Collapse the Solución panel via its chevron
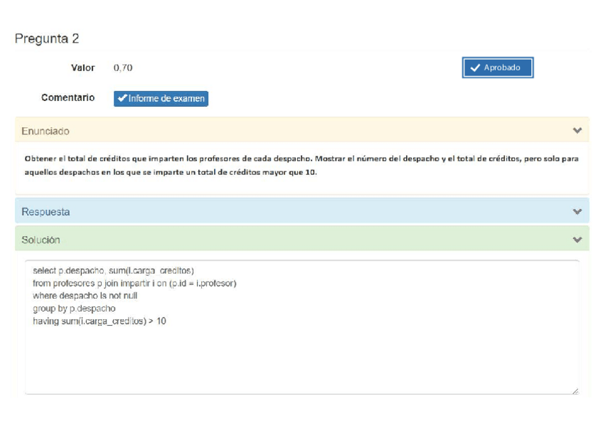Screen dimensions: 603x426 [577, 240]
